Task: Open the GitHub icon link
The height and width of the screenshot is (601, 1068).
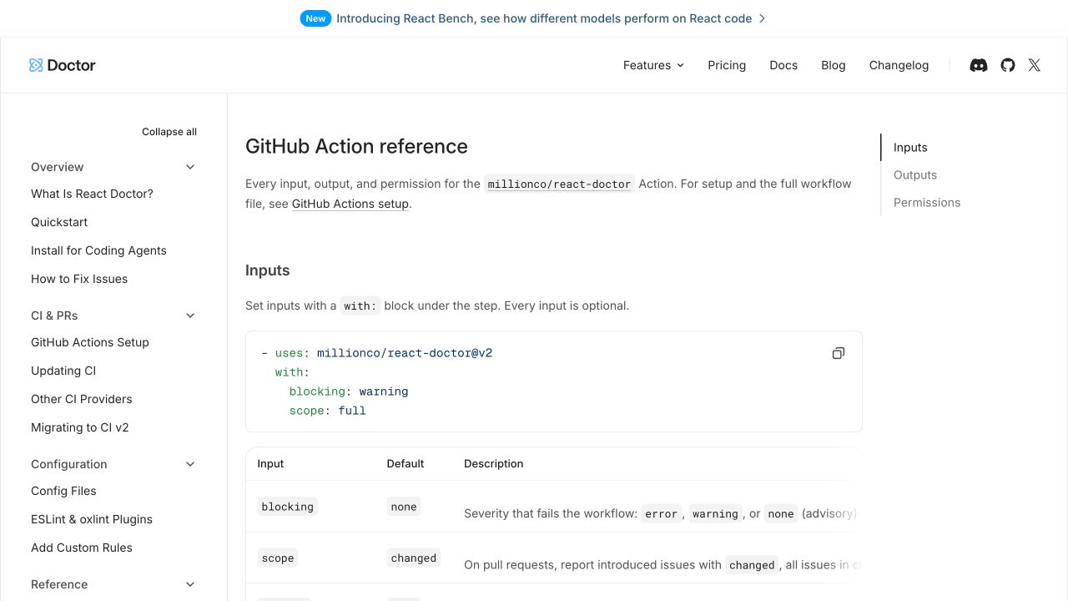Action: 1008,65
